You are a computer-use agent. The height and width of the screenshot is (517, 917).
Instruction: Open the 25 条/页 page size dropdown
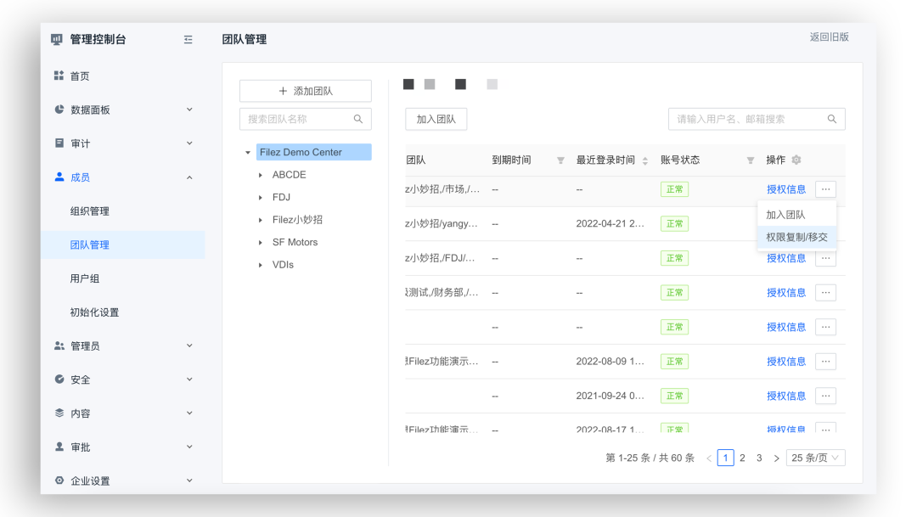pyautogui.click(x=816, y=458)
